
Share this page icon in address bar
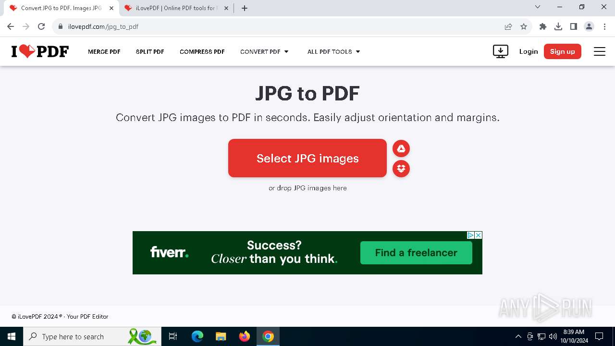508,26
